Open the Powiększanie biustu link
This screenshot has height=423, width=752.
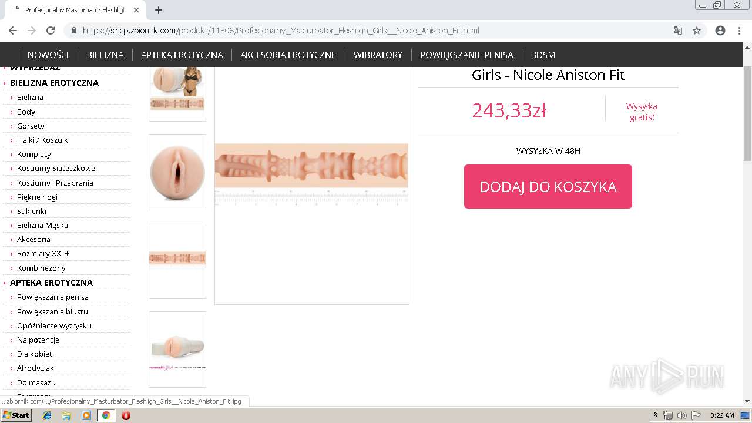52,311
